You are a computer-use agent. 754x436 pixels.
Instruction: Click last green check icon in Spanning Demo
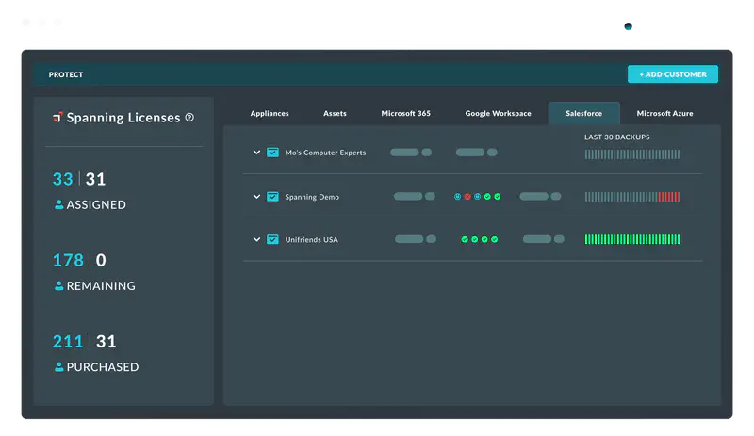coord(498,197)
